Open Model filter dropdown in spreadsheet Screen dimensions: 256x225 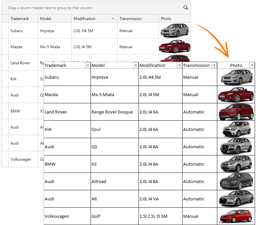pos(136,65)
